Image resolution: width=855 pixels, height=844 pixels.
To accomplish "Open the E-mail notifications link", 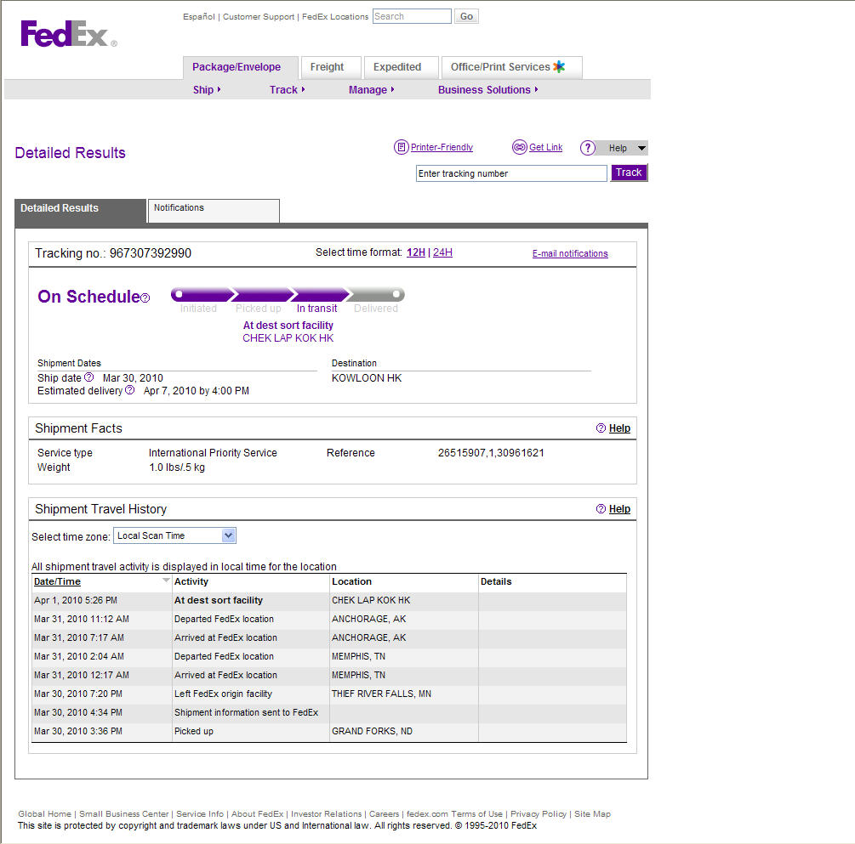I will click(x=570, y=253).
